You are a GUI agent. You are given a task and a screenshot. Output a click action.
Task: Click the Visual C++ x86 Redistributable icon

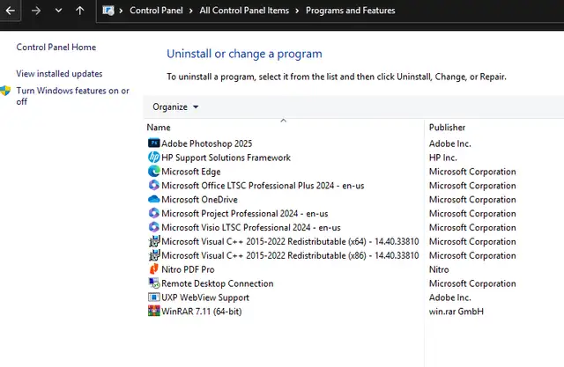click(x=154, y=255)
